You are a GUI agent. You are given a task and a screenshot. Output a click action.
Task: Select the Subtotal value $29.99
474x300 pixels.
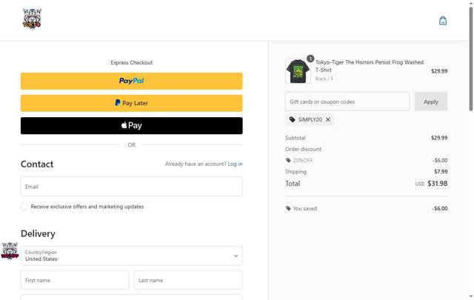439,138
